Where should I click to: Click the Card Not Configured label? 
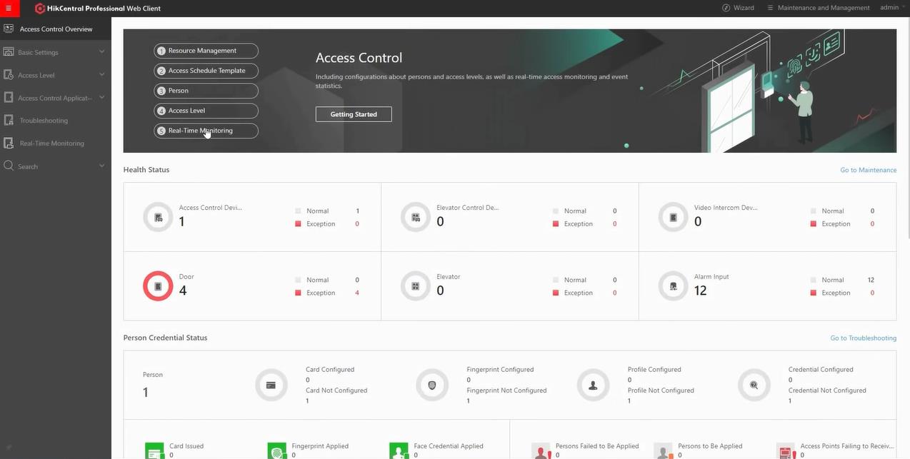click(336, 390)
